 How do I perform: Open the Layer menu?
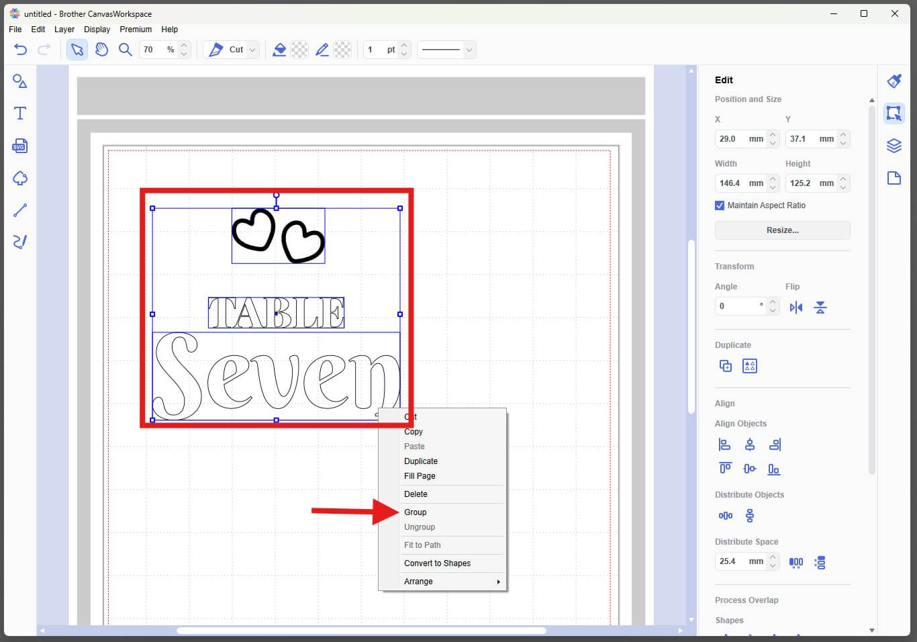point(64,30)
